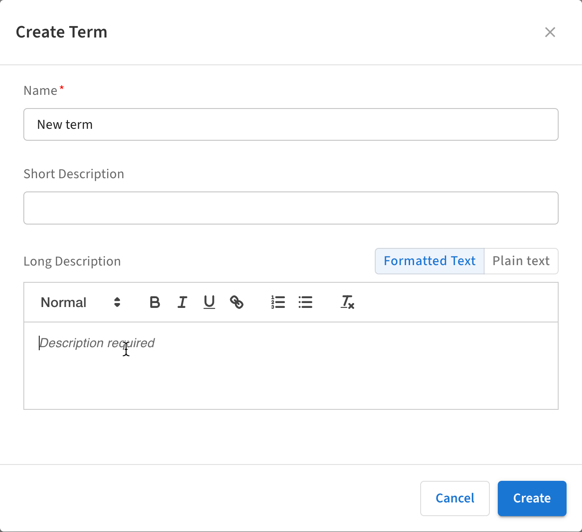Viewport: 582px width, 532px height.
Task: Click the Create Term dialog heading
Action: [x=62, y=32]
